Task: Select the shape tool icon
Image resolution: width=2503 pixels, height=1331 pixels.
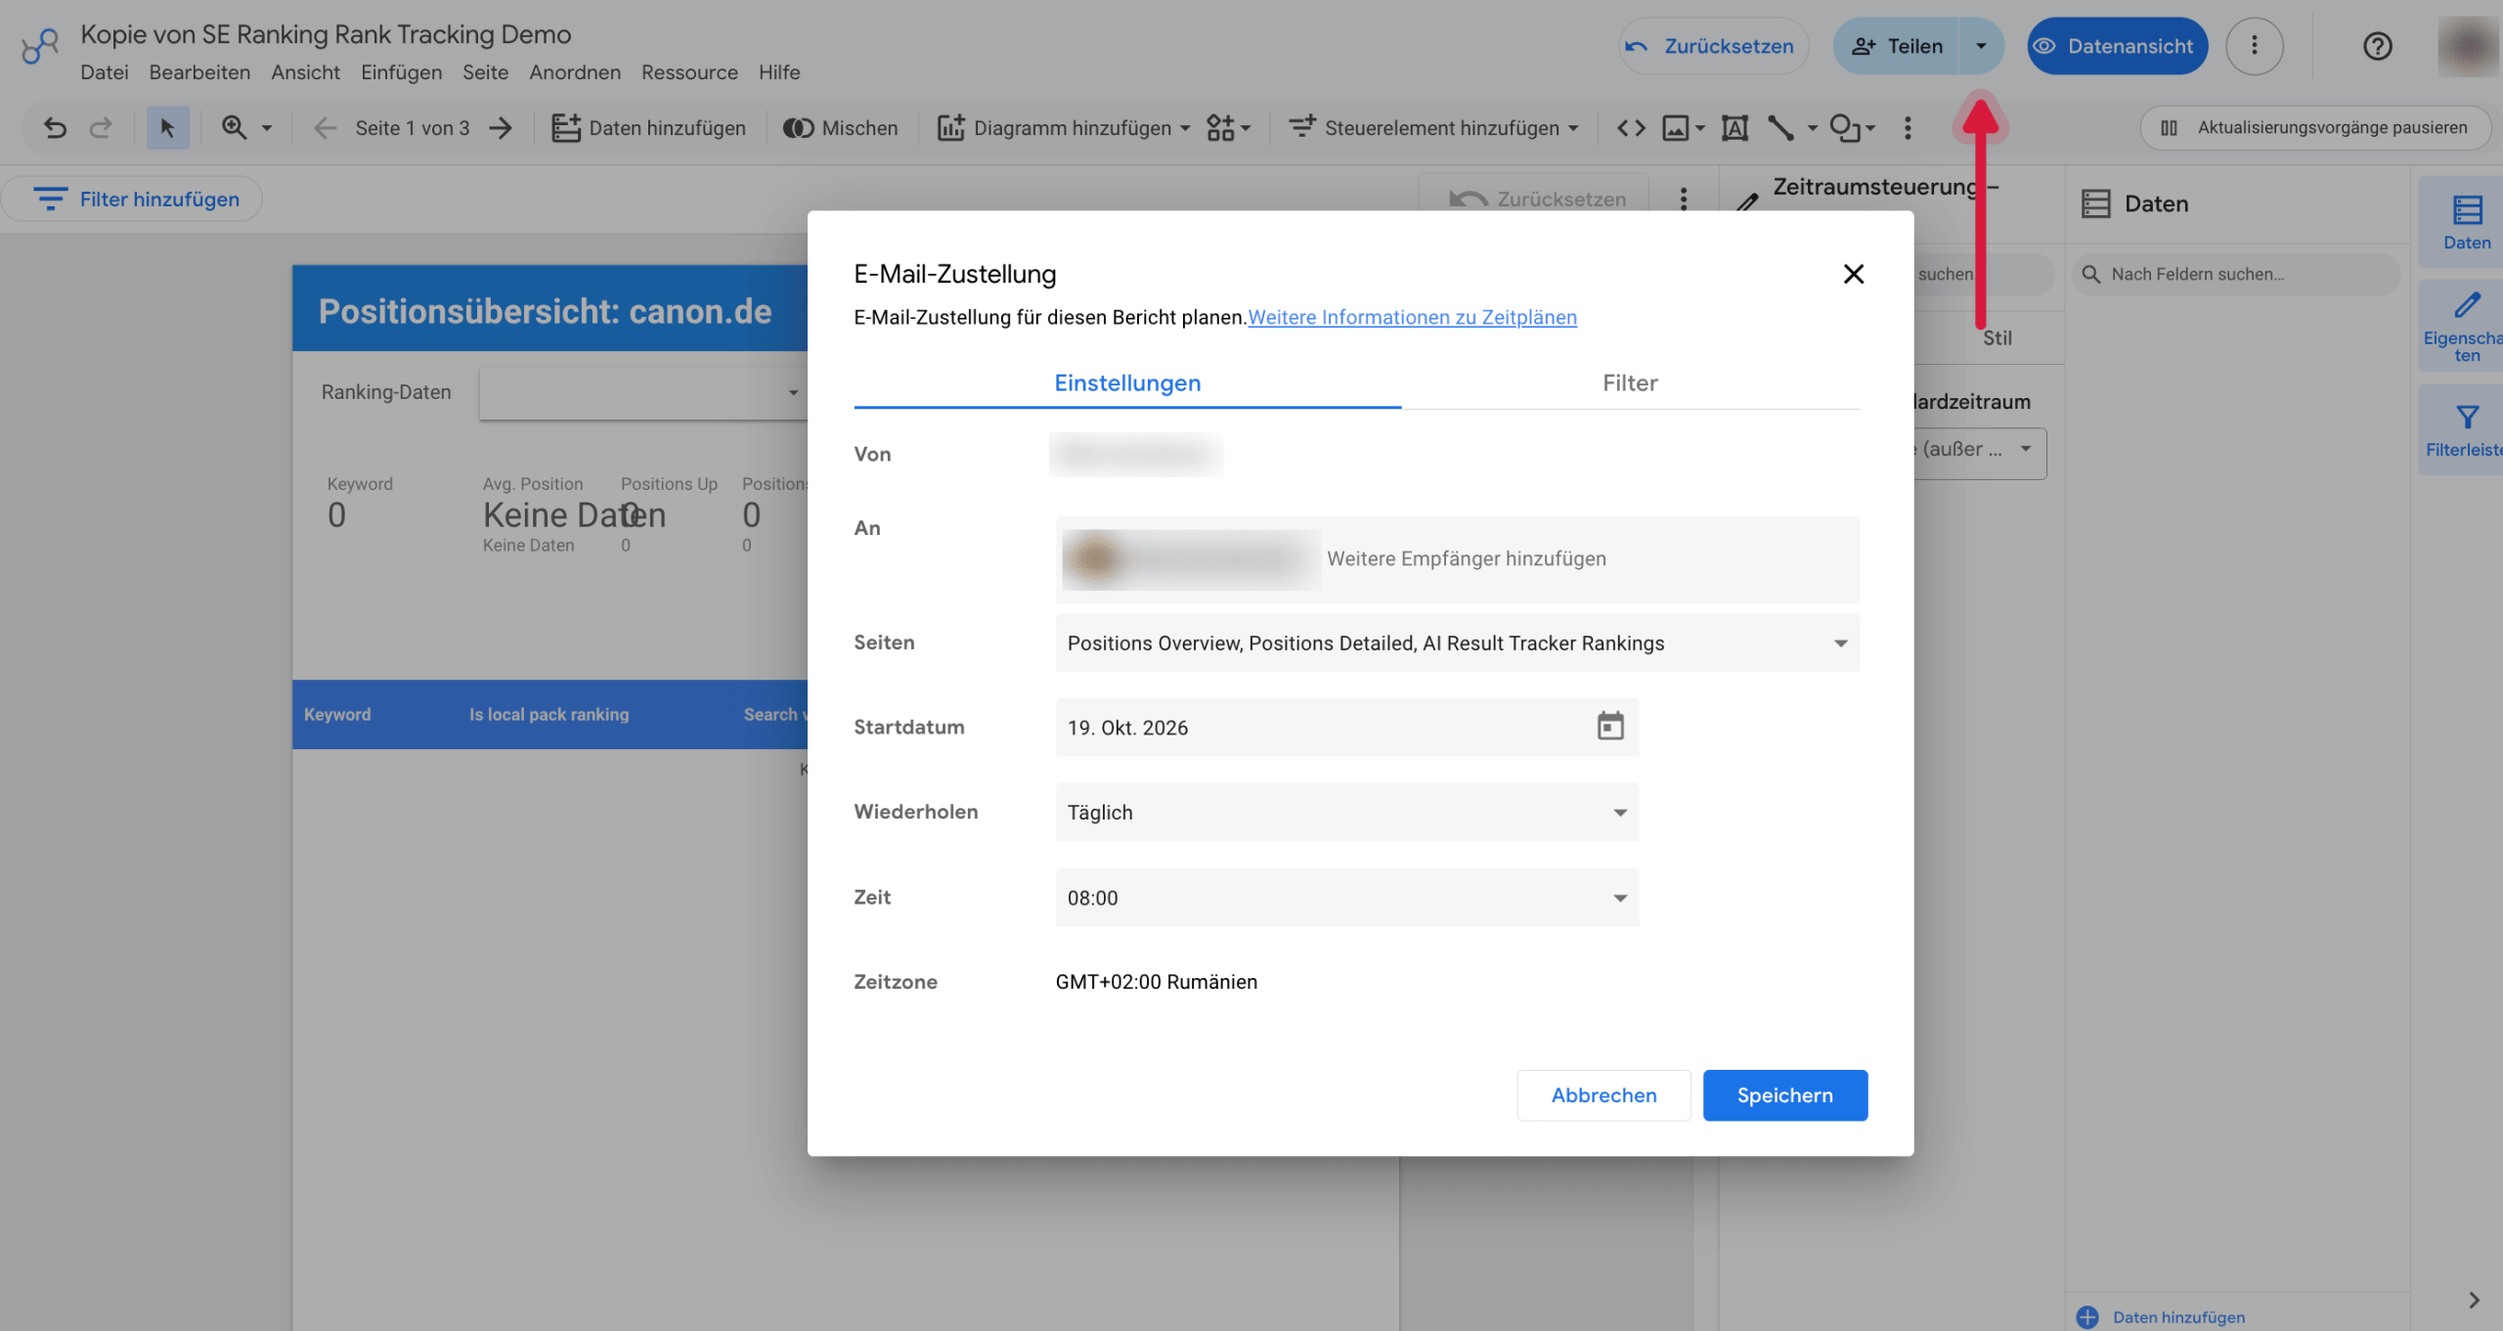Action: coord(1845,128)
